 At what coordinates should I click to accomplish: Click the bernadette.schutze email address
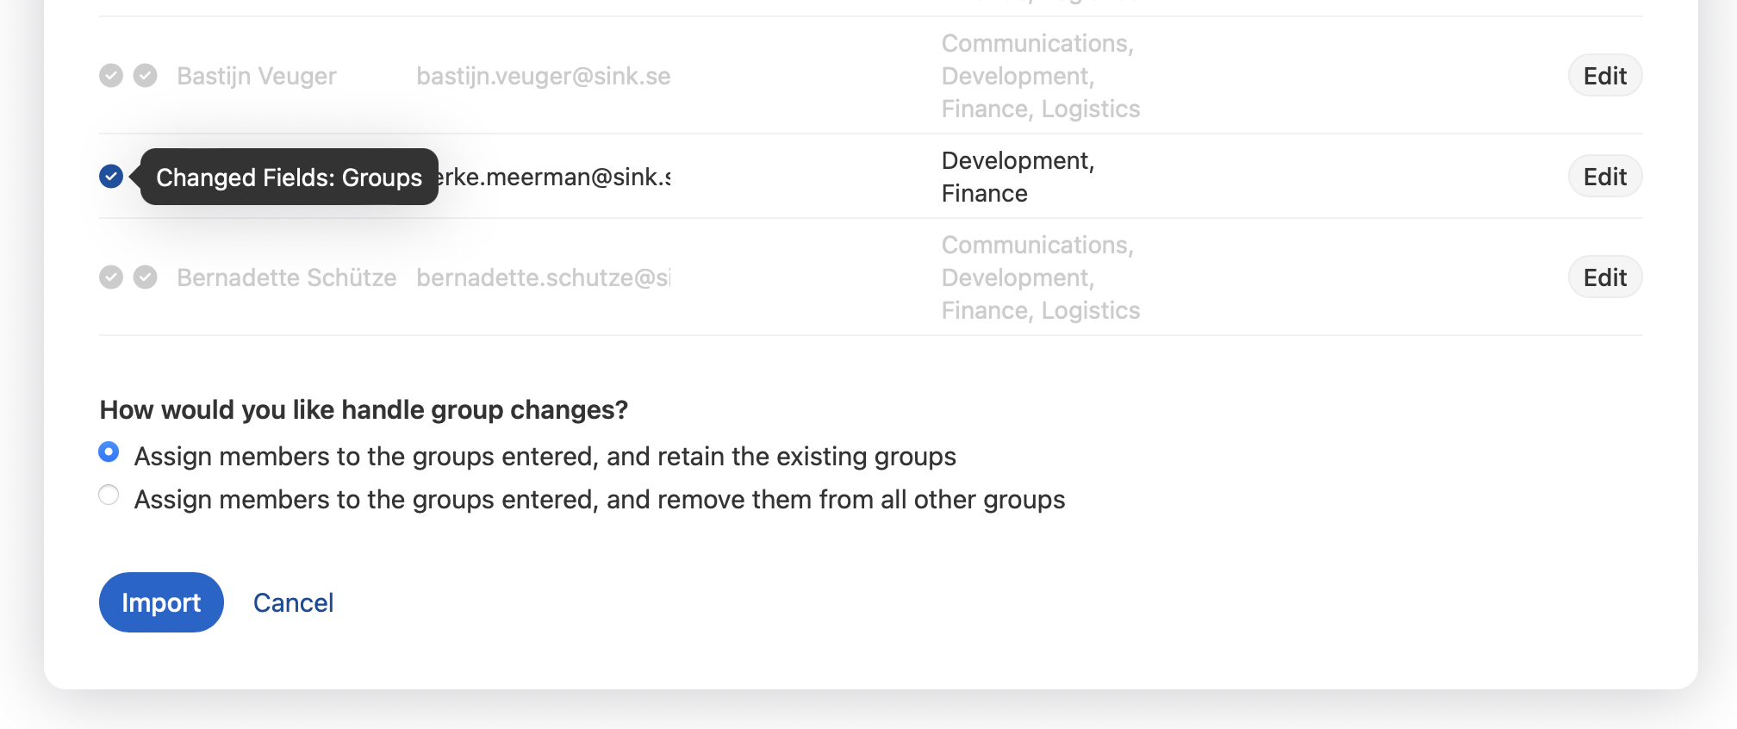click(x=544, y=277)
